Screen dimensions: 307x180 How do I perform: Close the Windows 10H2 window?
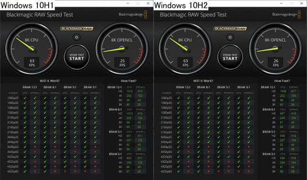coord(301,3)
